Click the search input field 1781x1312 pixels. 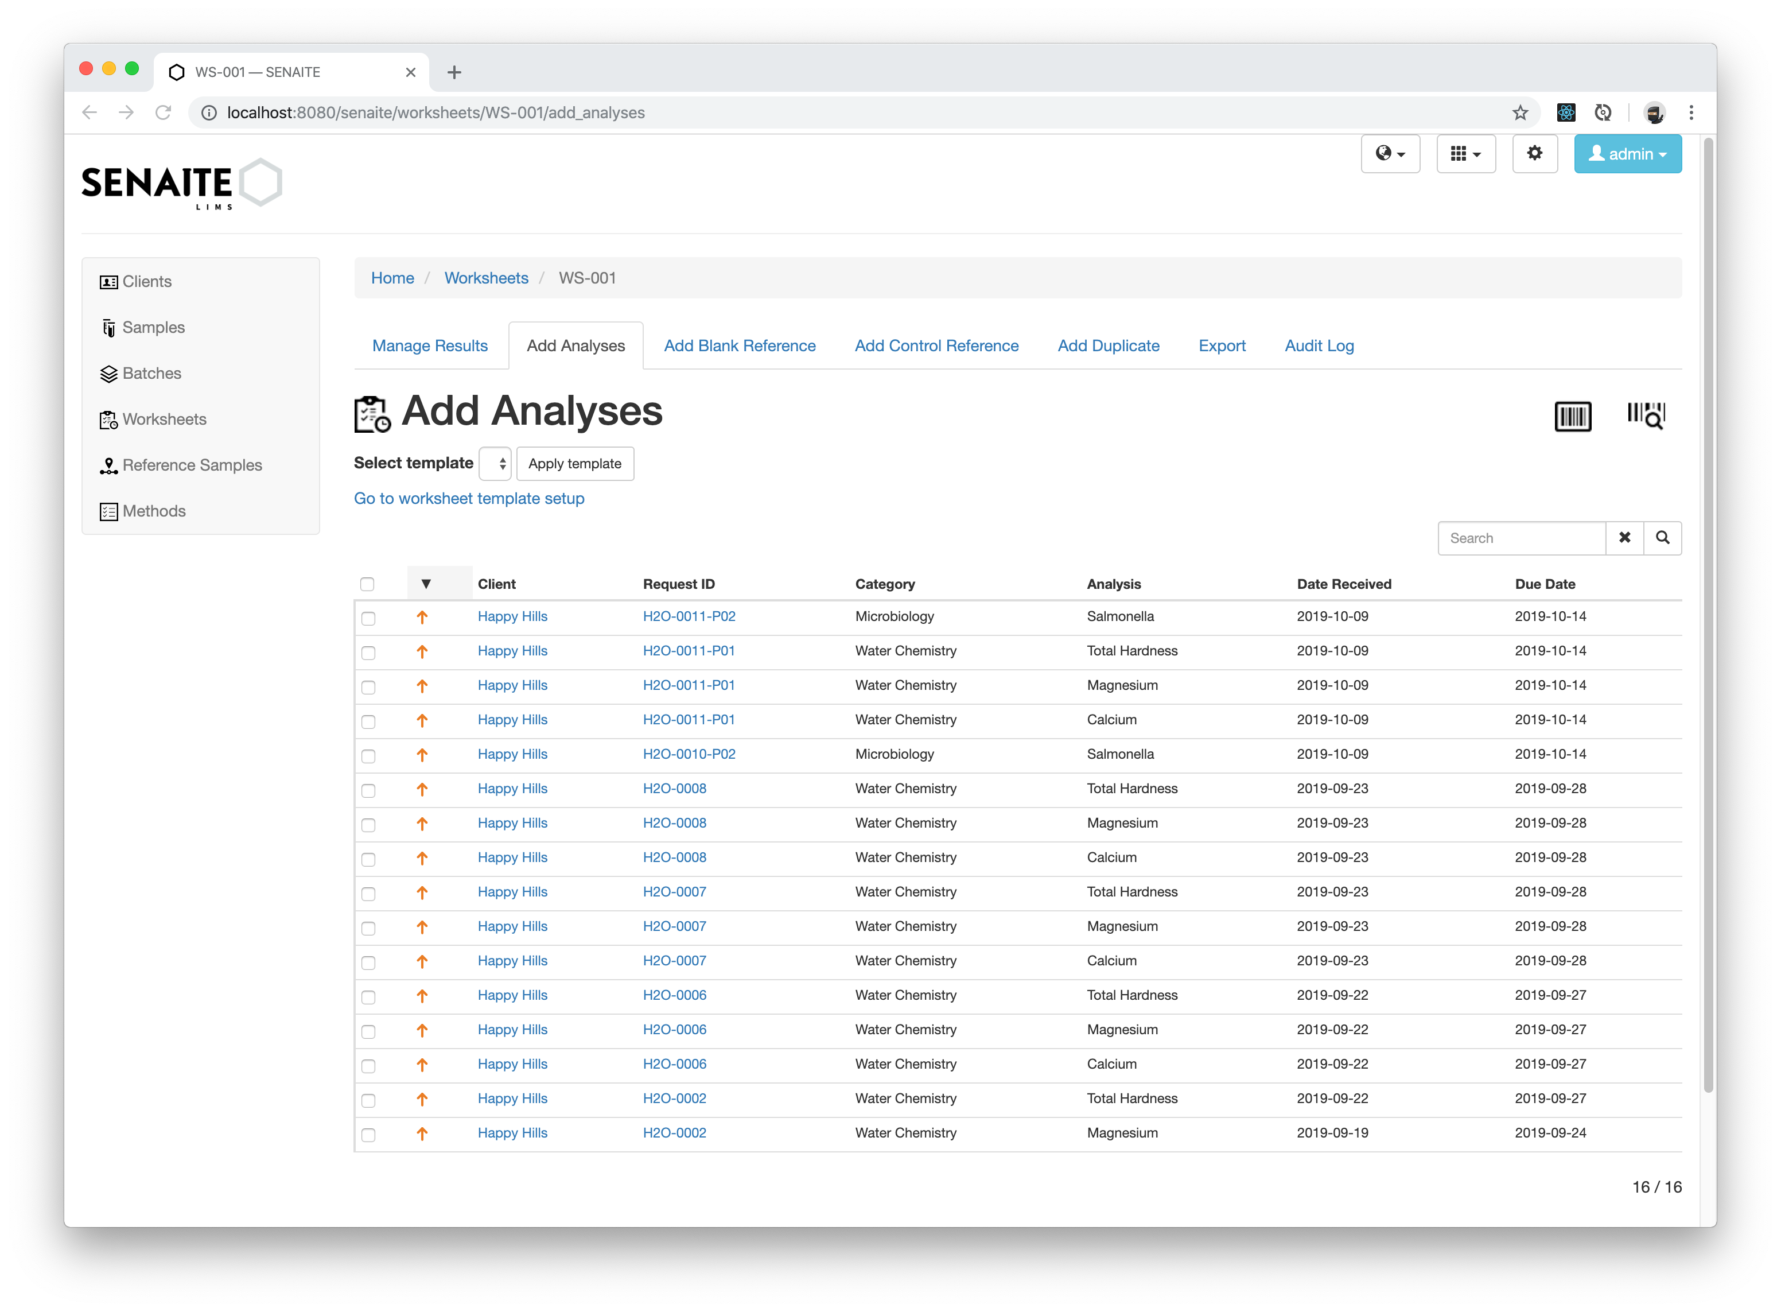tap(1521, 539)
